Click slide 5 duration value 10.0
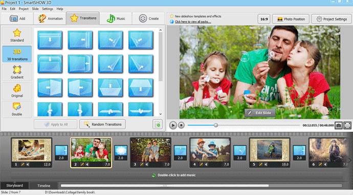 (x=285, y=164)
